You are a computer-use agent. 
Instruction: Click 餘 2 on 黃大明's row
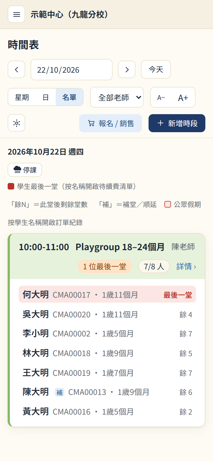click(186, 412)
